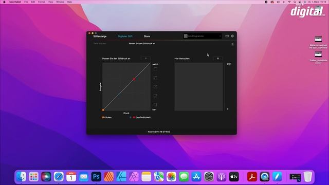Screen dimensions: 329x185
Task: Open Safari from the dock
Action: pos(59,177)
